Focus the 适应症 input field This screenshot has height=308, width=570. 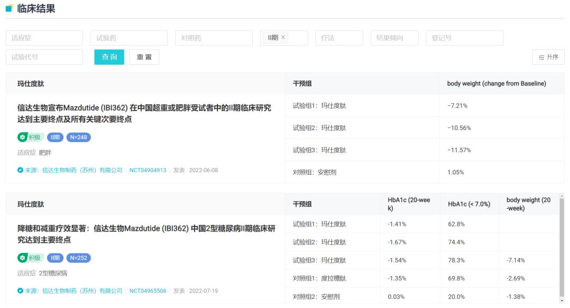point(44,38)
